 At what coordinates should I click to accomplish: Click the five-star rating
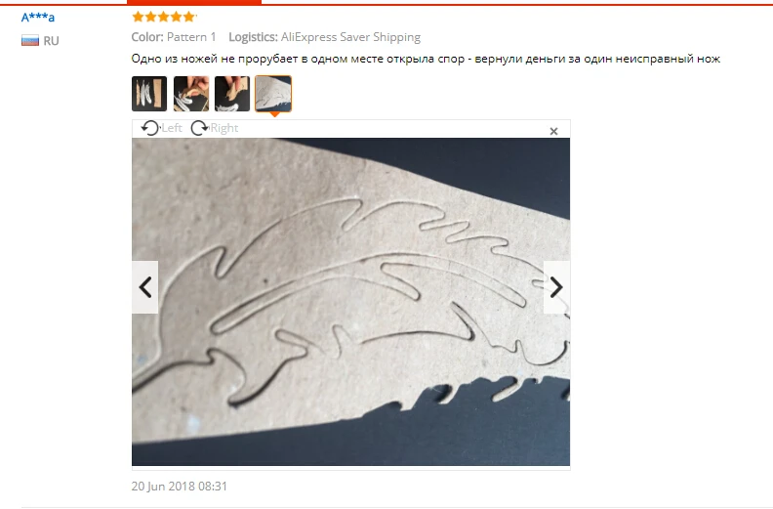click(164, 17)
